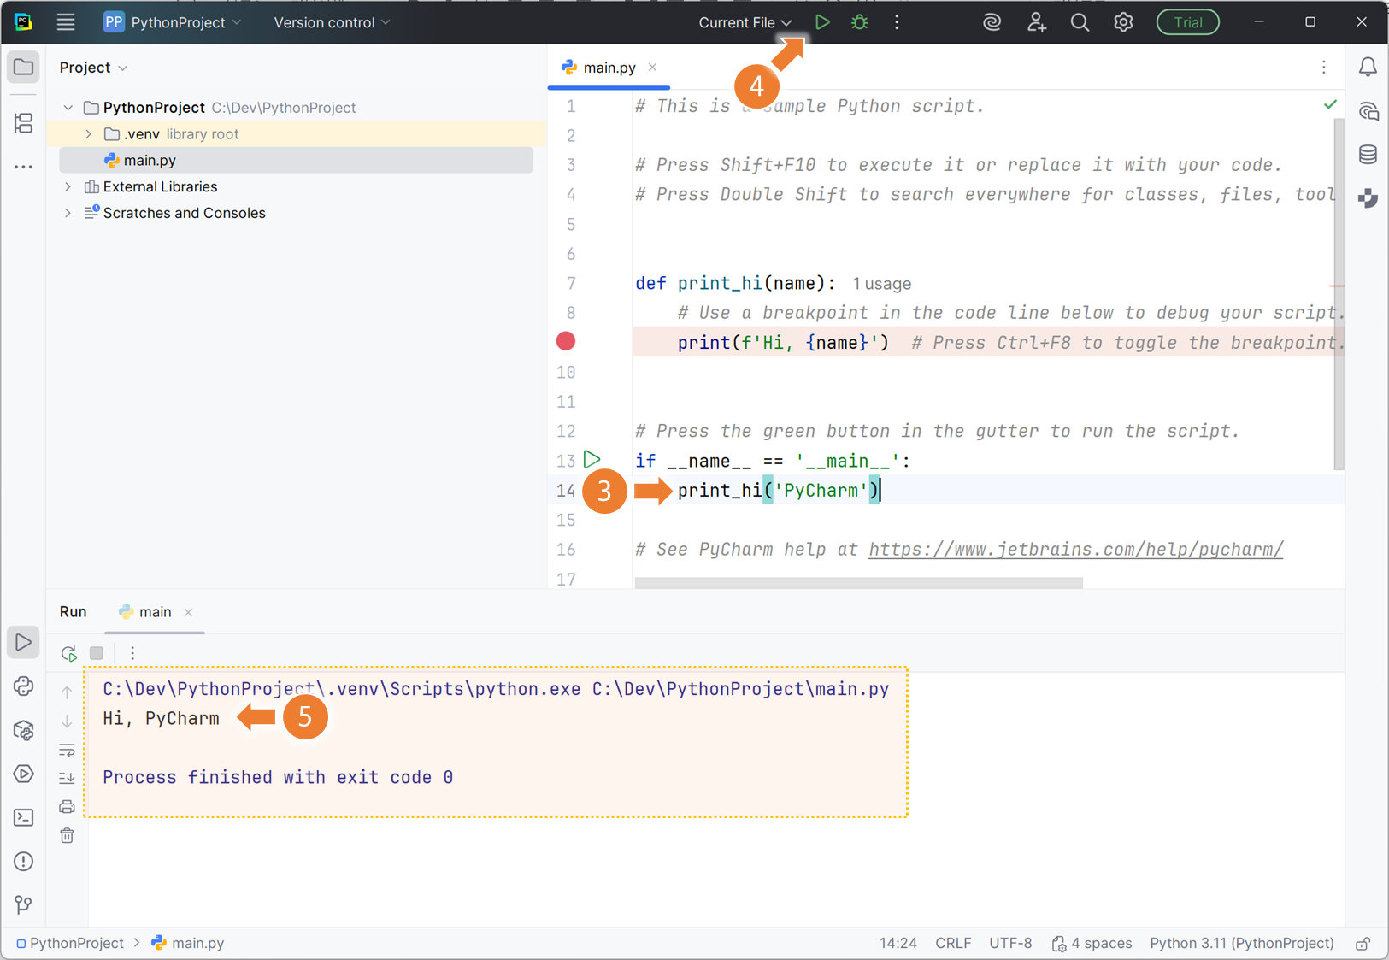
Task: Open the Structure tool window
Action: (24, 123)
